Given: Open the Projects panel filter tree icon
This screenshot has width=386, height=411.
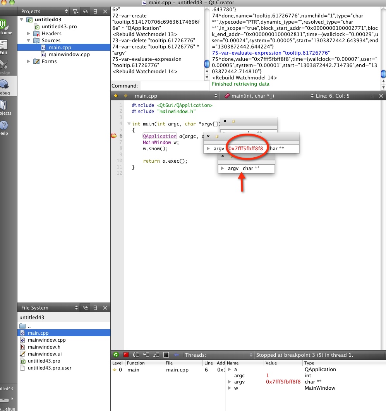Looking at the screenshot, I should click(76, 12).
